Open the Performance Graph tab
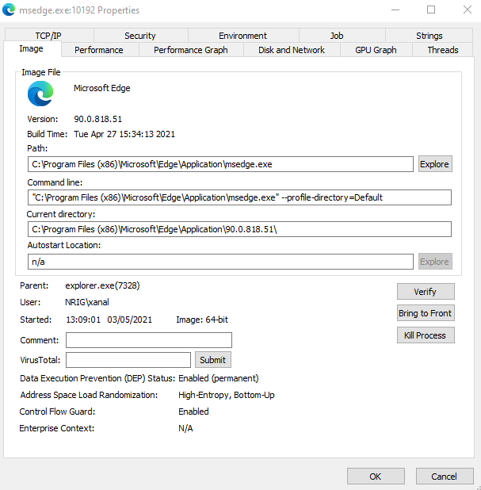This screenshot has width=481, height=490. point(190,50)
